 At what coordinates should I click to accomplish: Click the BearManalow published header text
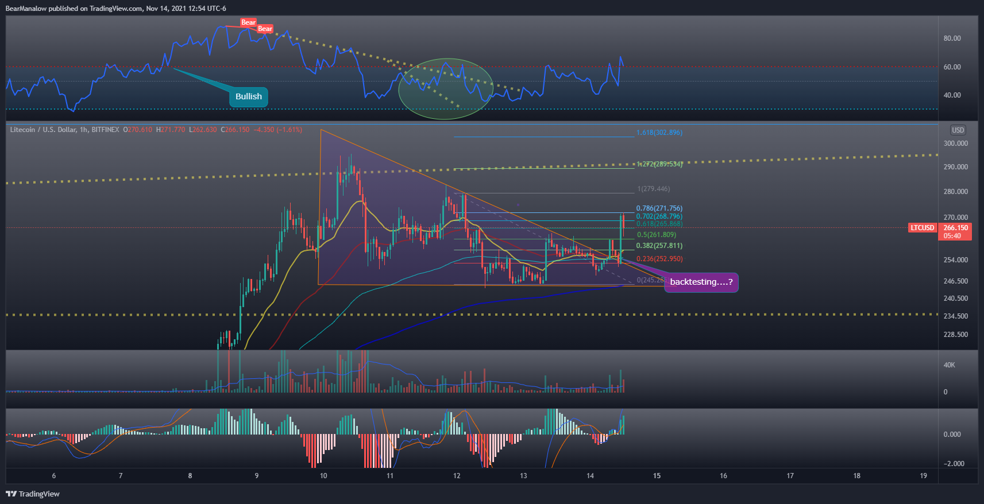tap(115, 9)
